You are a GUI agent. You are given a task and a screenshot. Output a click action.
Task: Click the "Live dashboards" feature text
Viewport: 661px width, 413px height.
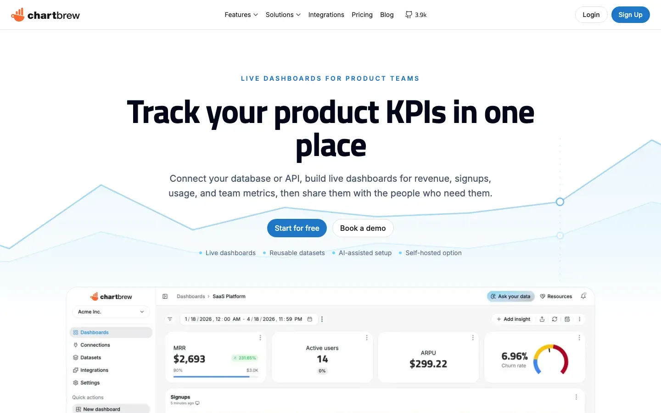tap(230, 253)
